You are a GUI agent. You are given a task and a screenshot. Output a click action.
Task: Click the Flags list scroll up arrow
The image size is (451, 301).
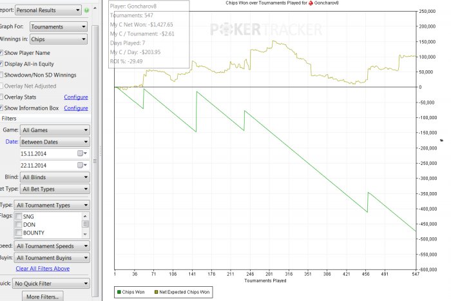point(85,216)
